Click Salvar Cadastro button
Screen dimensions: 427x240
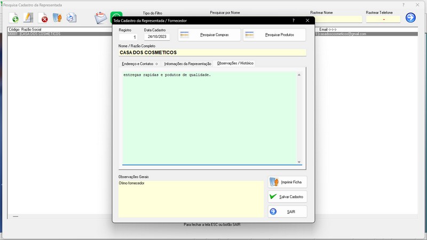coord(287,197)
